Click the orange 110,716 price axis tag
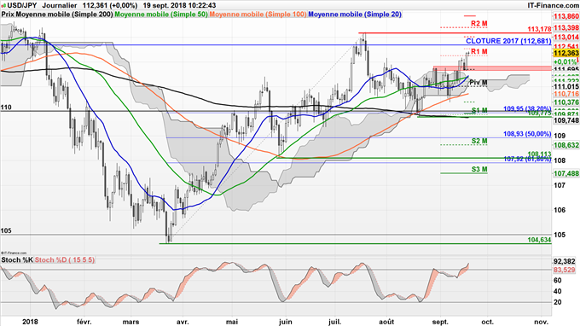This screenshot has height=326, width=580. [x=566, y=94]
